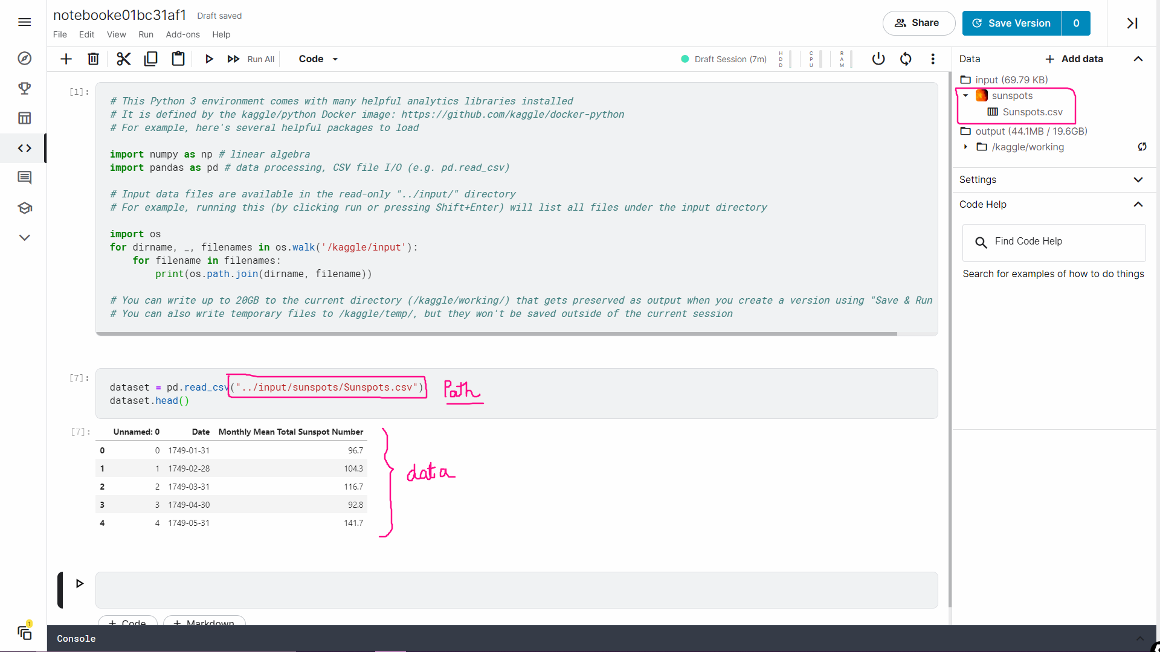Open the Explore compass icon in sidebar
Viewport: 1160px width, 652px height.
pos(24,59)
